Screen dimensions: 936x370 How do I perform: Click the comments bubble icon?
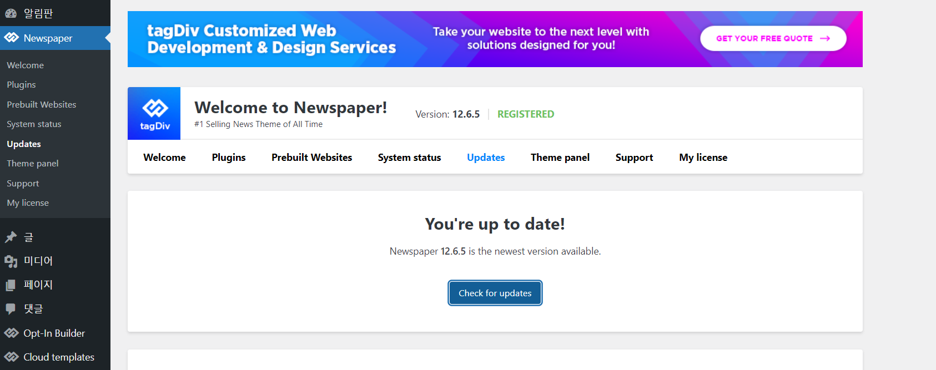(11, 309)
